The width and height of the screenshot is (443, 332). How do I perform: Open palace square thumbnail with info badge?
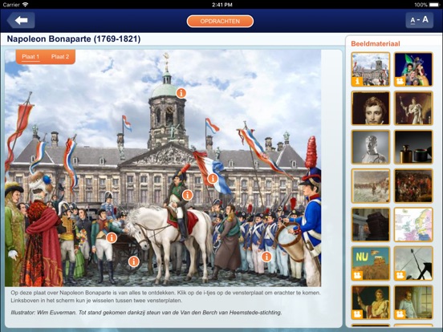pos(371,69)
